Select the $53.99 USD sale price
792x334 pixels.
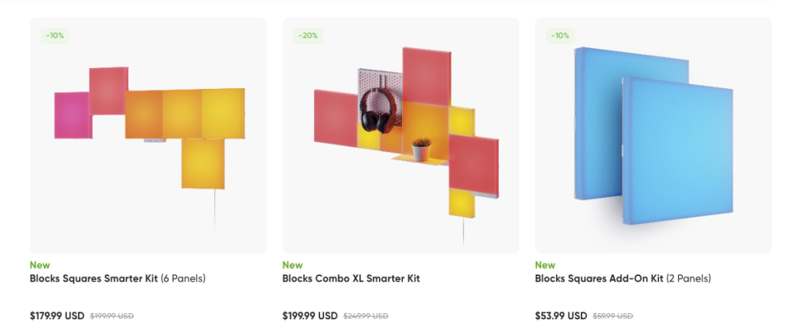561,315
